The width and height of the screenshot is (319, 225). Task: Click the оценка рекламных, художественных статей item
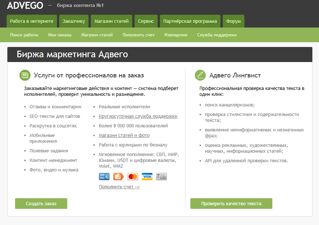[x=246, y=148]
